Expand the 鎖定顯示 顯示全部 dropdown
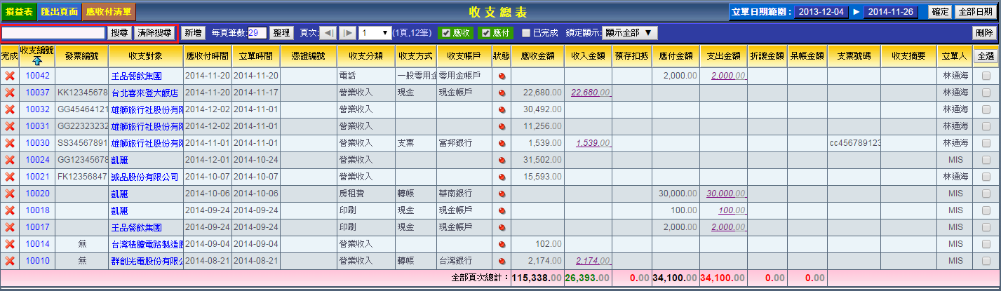 [x=630, y=33]
